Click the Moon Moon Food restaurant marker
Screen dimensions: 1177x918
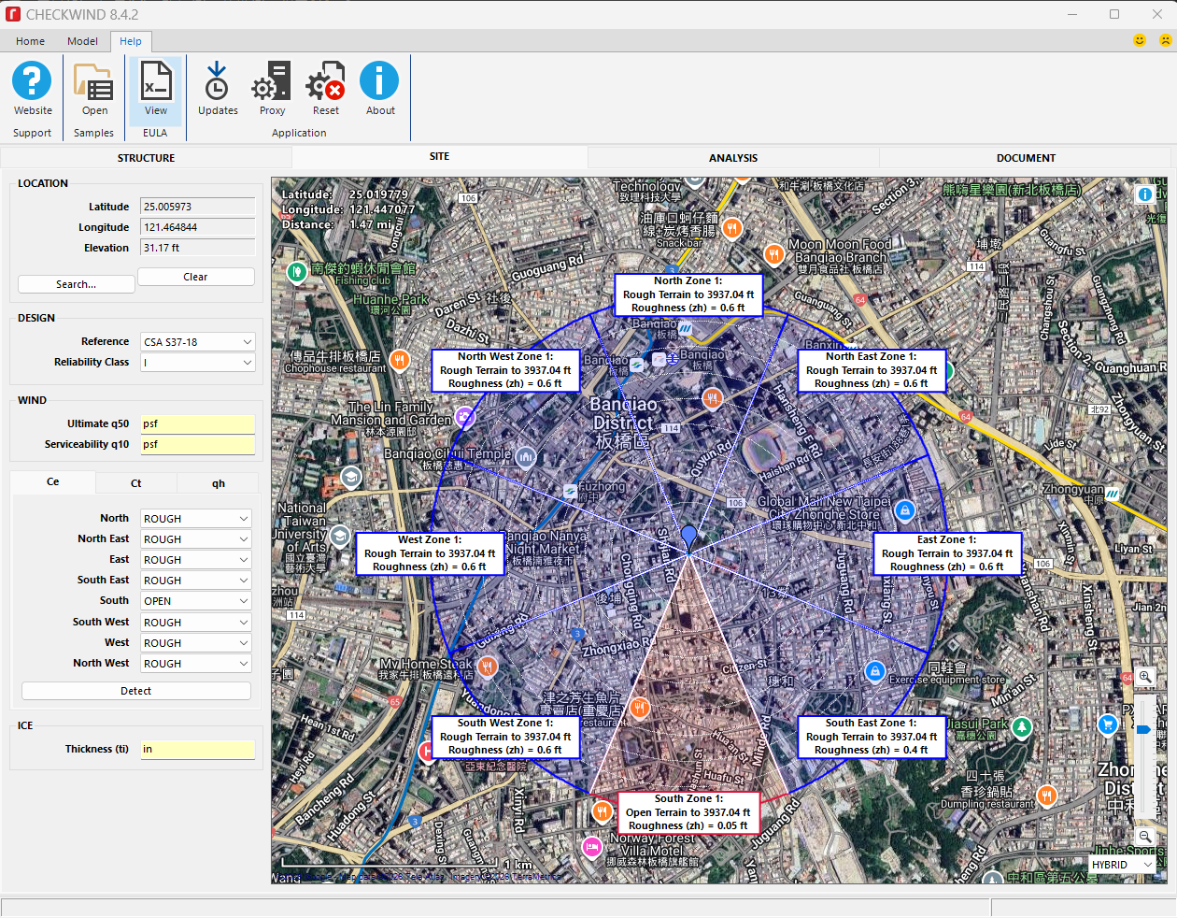[x=773, y=253]
